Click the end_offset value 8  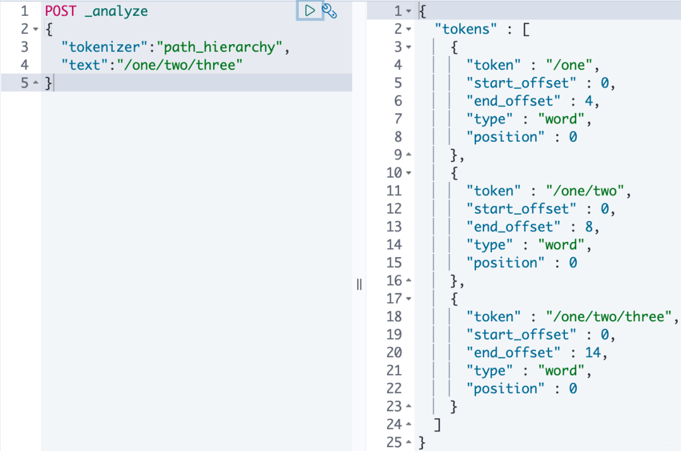pos(589,227)
